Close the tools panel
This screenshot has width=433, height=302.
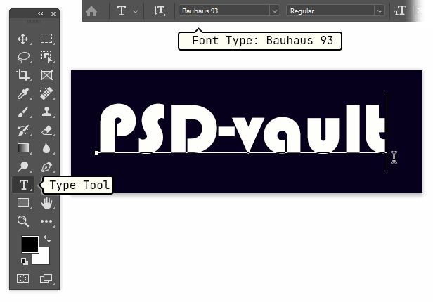tap(54, 13)
